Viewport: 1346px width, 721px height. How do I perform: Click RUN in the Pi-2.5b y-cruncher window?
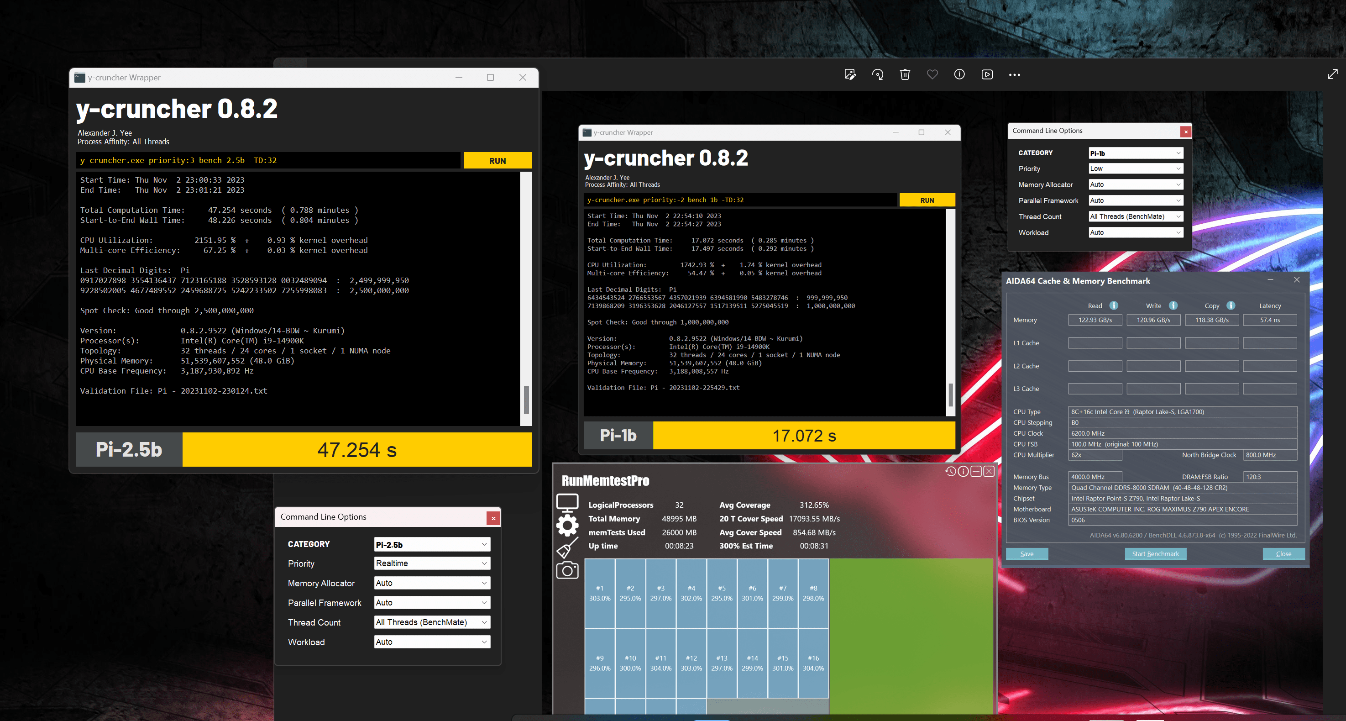498,161
